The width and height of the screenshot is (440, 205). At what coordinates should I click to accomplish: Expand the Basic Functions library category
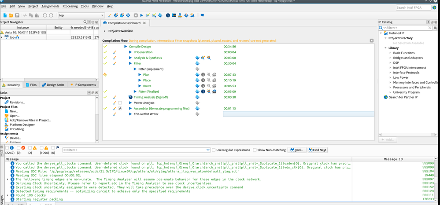390,53
